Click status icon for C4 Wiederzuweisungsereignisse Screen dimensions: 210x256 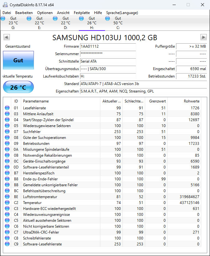pos(7,214)
